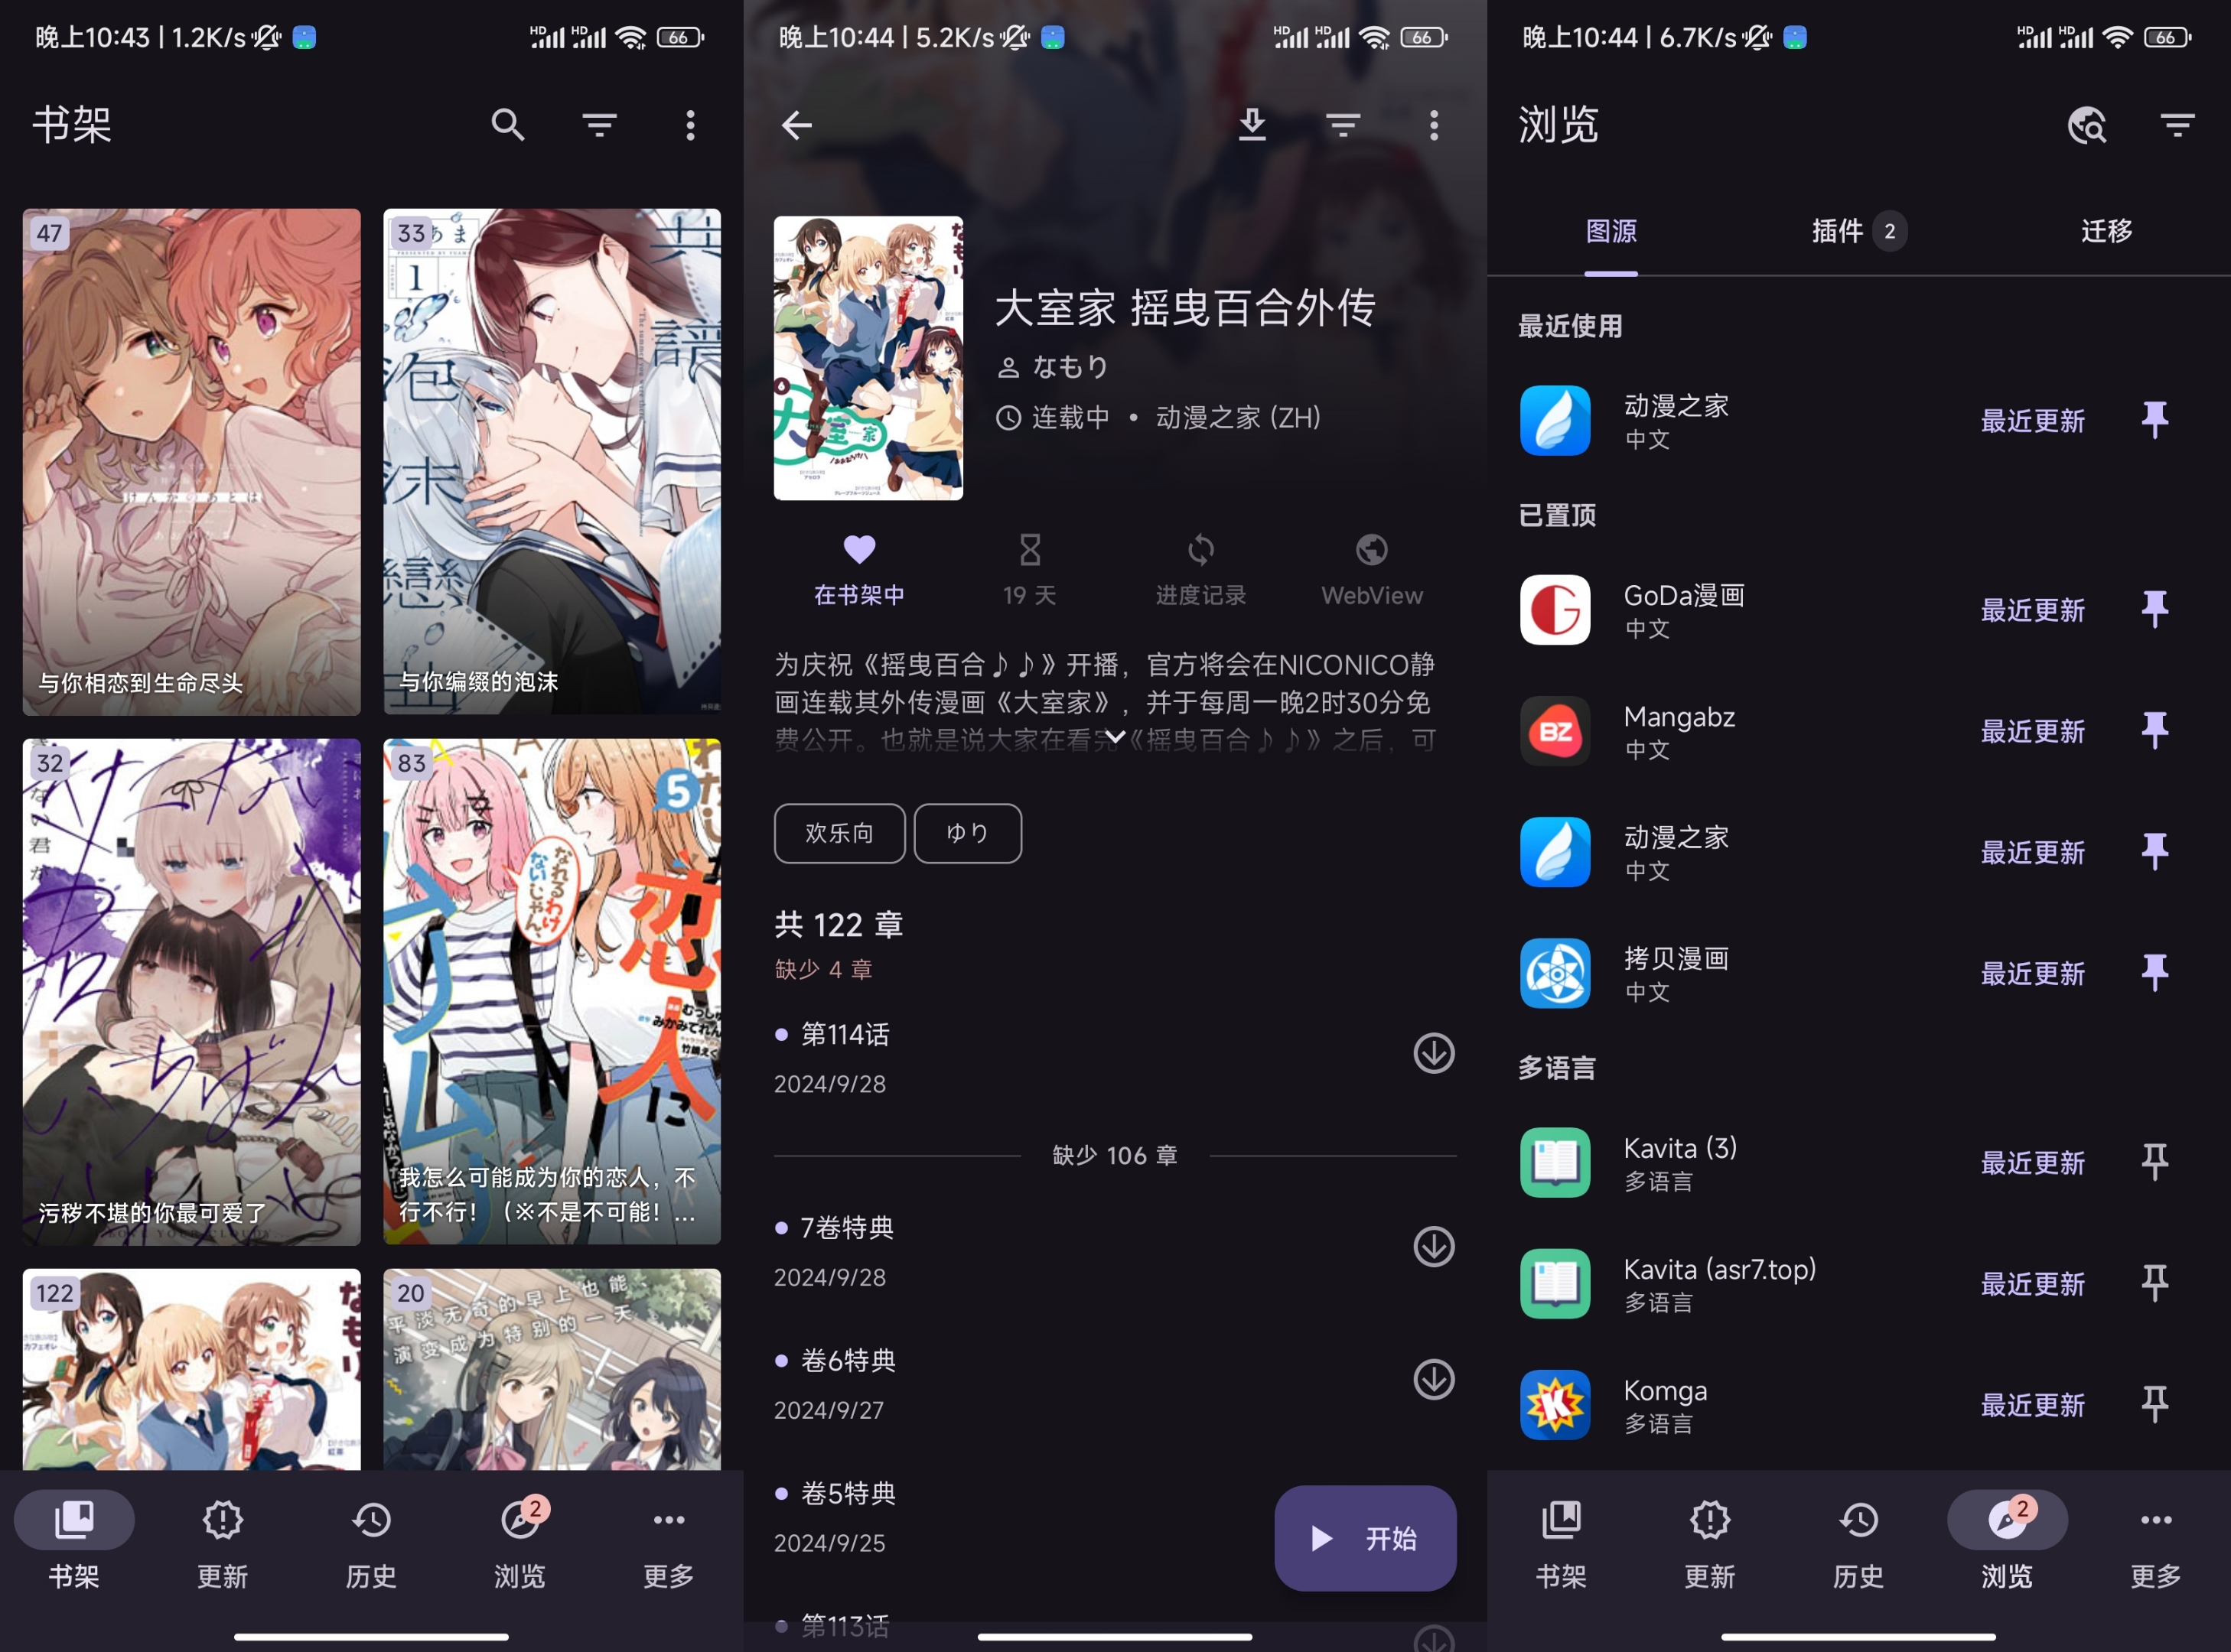Viewport: 2231px width, 1652px height.
Task: Open Mangabz source icon
Action: [1555, 730]
